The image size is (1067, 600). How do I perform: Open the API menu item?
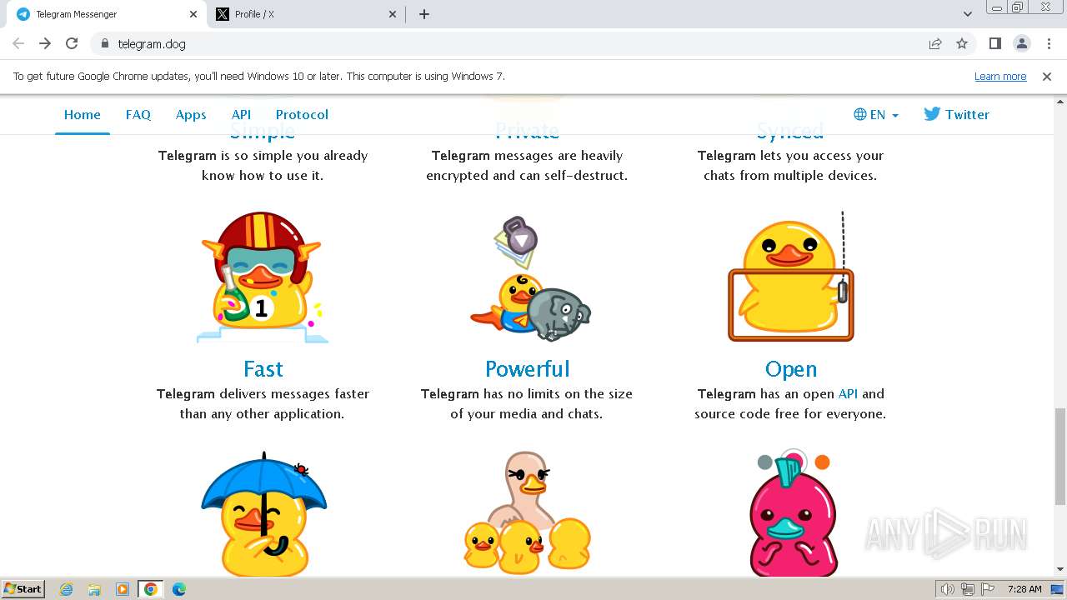[x=241, y=115]
